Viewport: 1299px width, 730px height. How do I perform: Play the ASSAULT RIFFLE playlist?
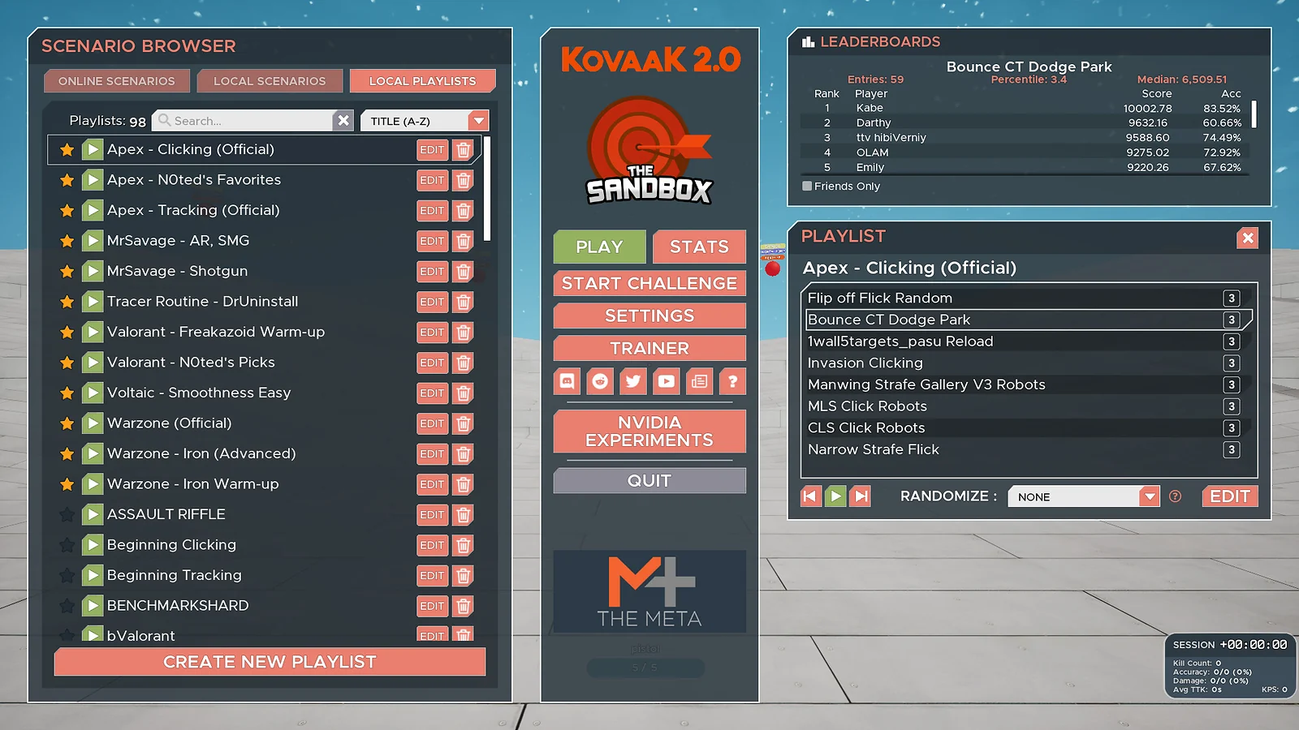point(93,514)
